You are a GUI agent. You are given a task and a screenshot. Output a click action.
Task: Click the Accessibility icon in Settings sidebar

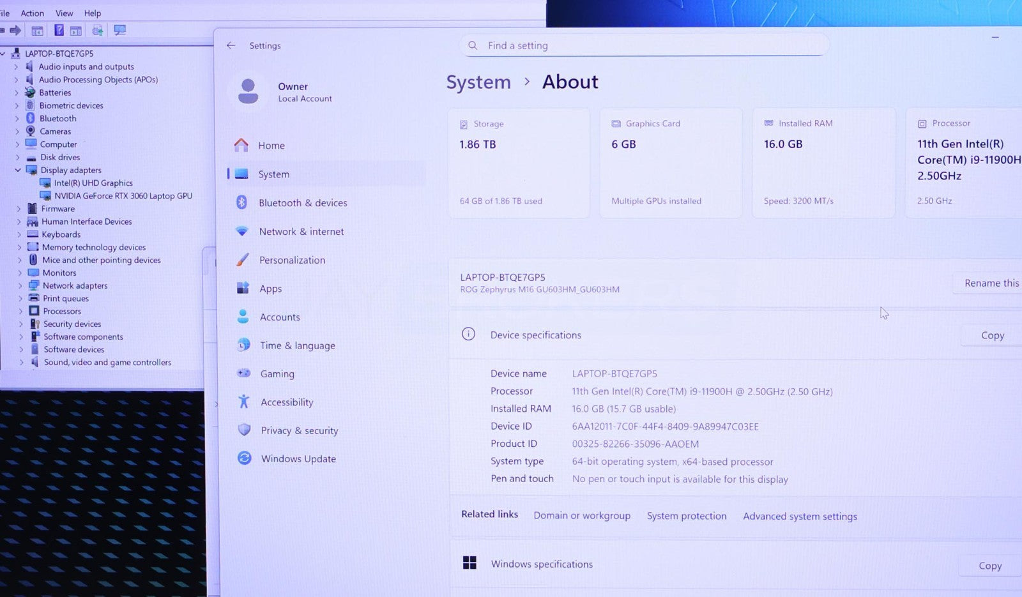243,402
